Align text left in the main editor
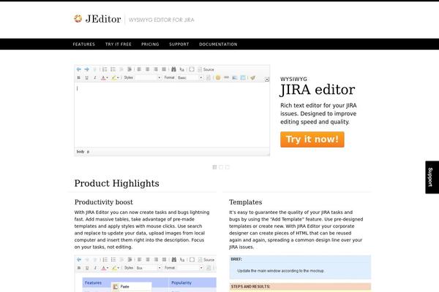This screenshot has width=439, height=292. click(139, 69)
